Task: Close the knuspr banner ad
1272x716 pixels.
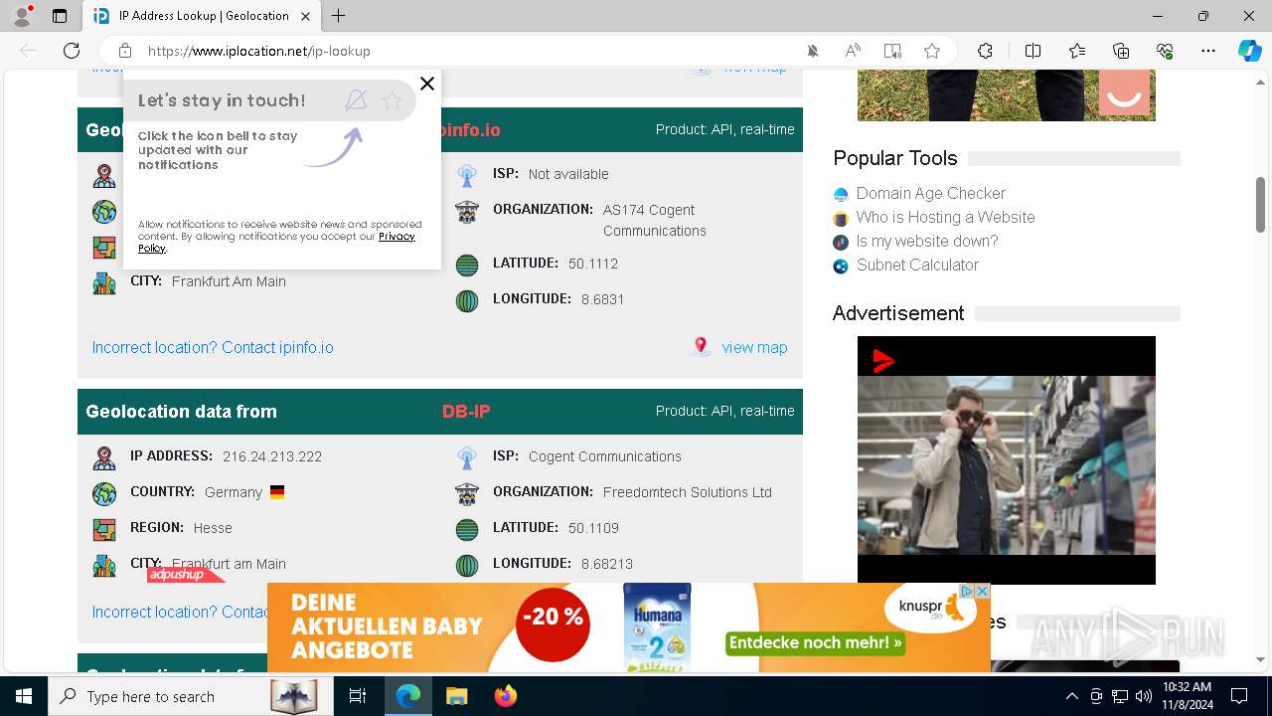Action: [x=982, y=591]
